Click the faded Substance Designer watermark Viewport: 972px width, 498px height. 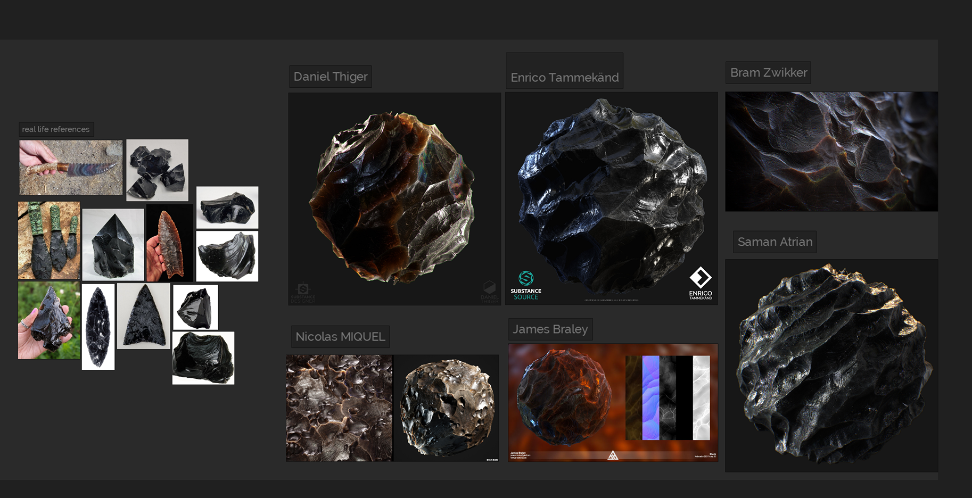[x=303, y=293]
